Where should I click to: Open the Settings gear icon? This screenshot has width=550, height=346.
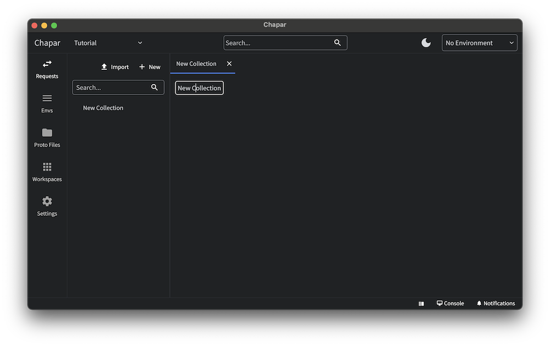[x=47, y=202]
